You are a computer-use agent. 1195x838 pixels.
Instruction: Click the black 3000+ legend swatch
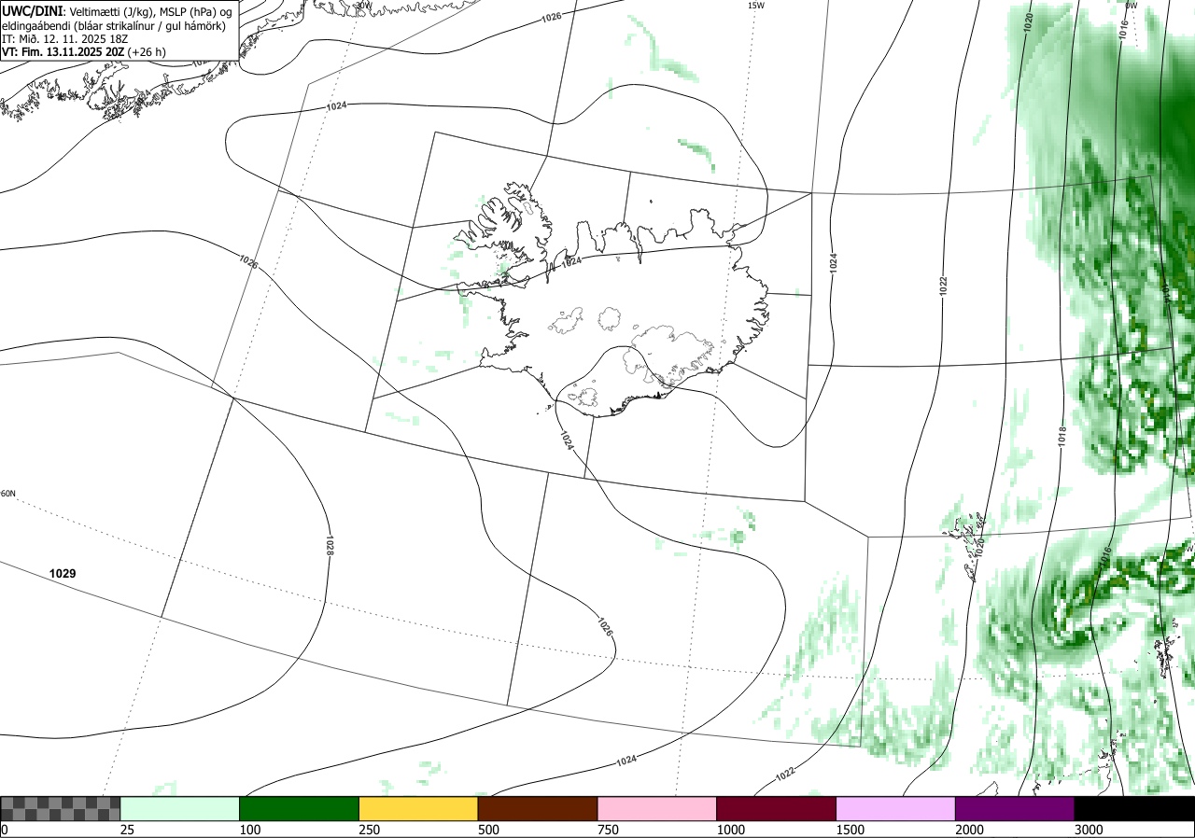pos(1134,808)
